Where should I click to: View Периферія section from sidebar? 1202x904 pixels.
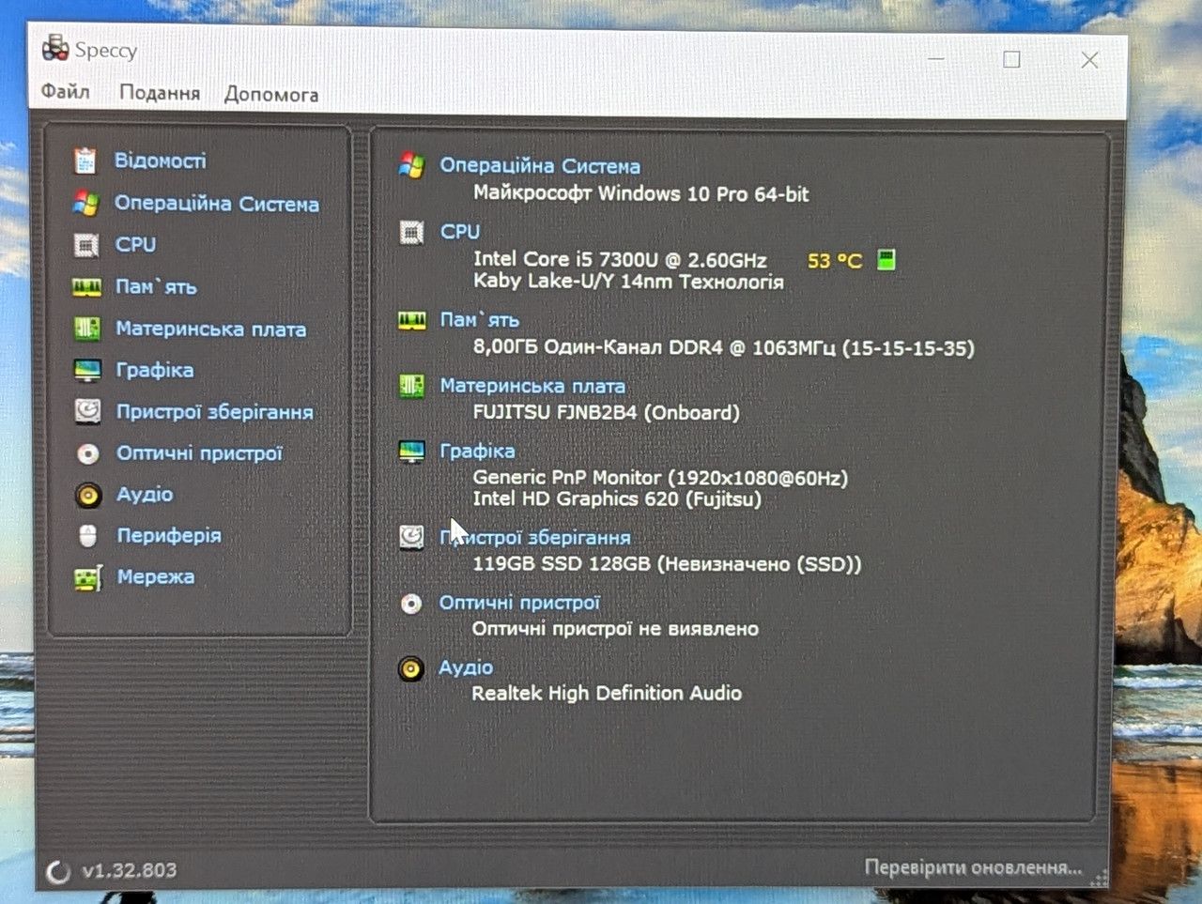(x=169, y=536)
